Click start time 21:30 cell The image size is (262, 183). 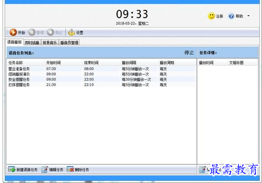point(51,85)
